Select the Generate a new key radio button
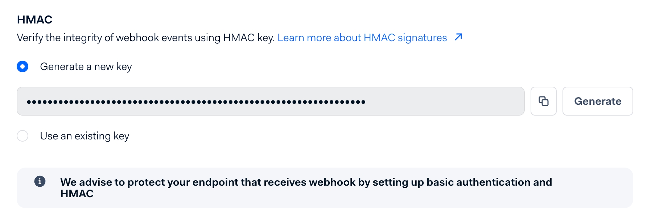Screen dimensions: 647x216 pyautogui.click(x=22, y=66)
